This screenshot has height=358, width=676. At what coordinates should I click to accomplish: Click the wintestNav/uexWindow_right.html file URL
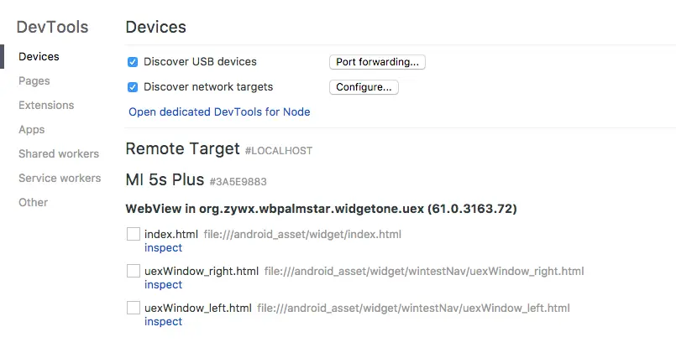point(424,271)
